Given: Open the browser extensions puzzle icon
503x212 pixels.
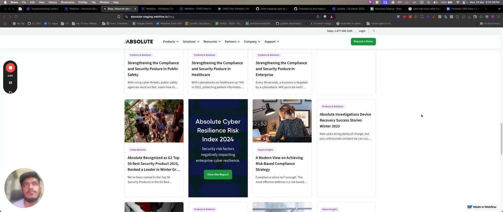Looking at the screenshot, I should pos(457,17).
